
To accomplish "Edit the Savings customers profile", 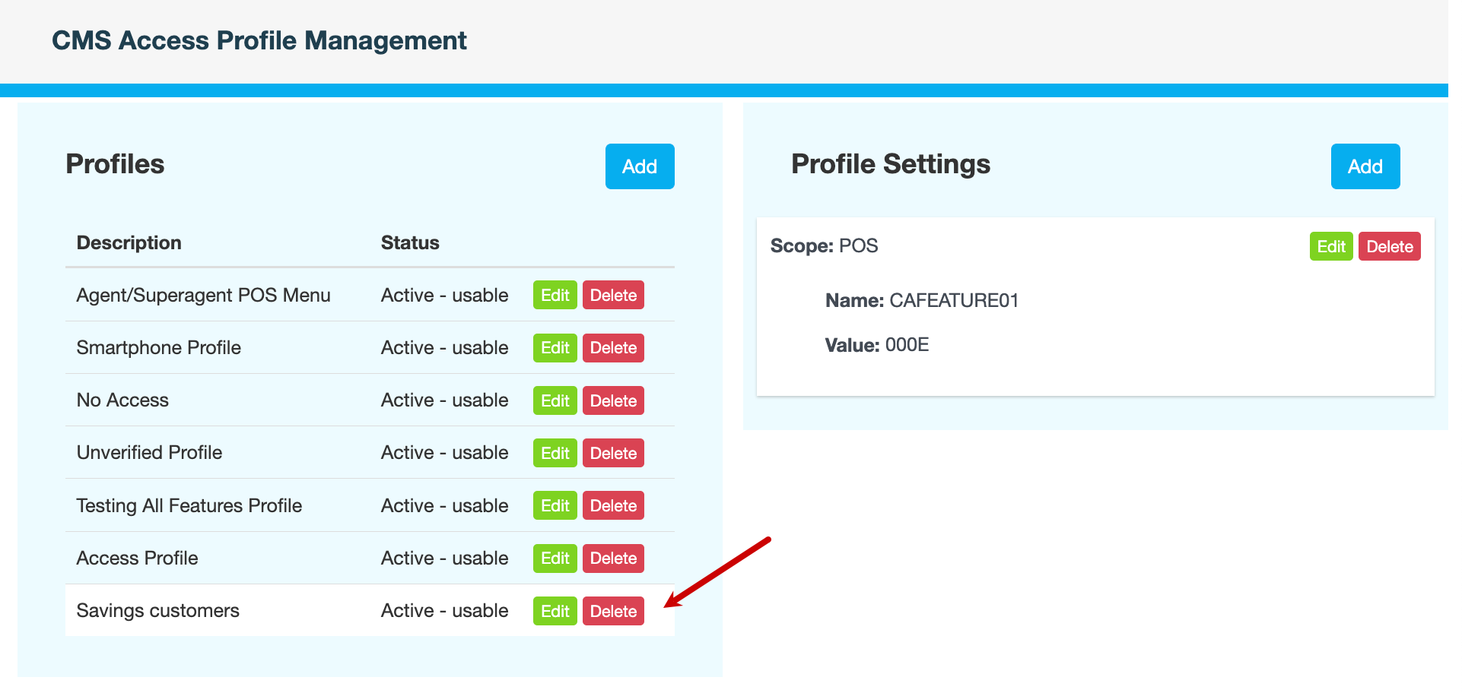I will coord(555,611).
